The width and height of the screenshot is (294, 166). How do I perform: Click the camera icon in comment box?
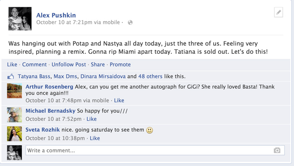coord(277,150)
